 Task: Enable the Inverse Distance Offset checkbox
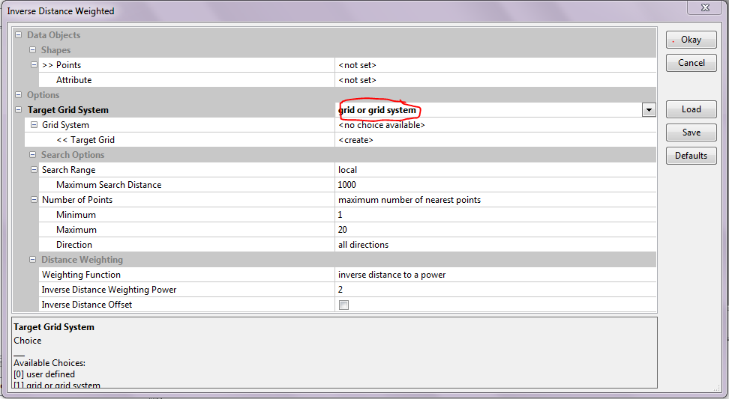coord(343,305)
